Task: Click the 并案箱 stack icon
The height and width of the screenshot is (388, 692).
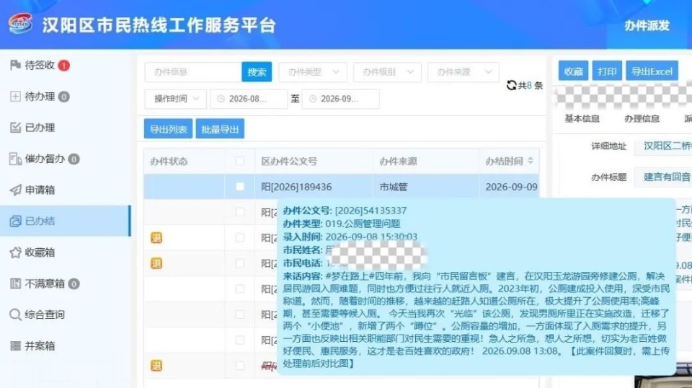Action: click(15, 345)
